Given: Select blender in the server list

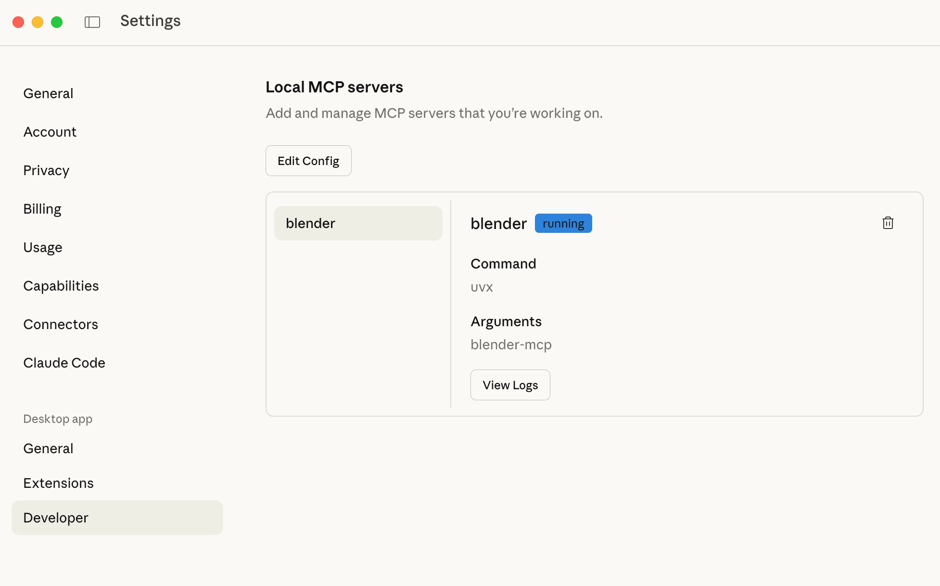Looking at the screenshot, I should [x=358, y=223].
